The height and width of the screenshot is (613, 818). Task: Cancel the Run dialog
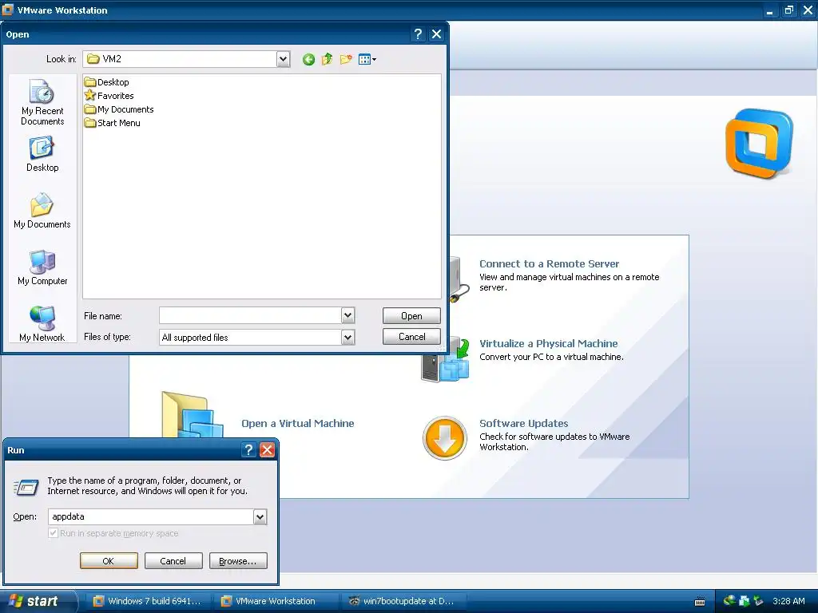[x=173, y=561]
